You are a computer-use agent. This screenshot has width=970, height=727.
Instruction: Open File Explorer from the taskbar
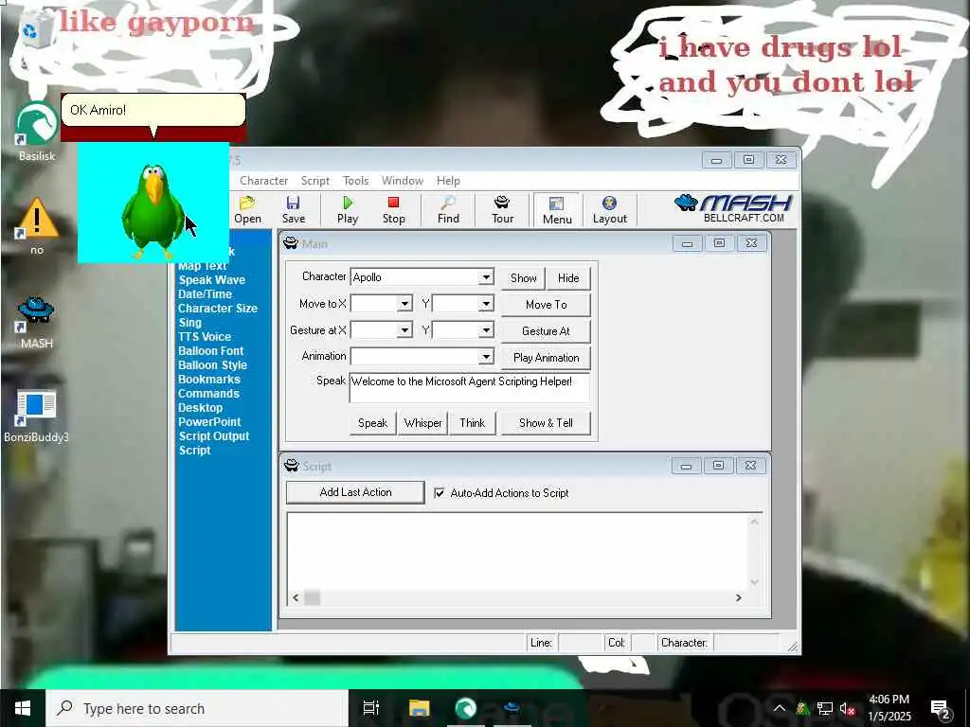coord(419,708)
